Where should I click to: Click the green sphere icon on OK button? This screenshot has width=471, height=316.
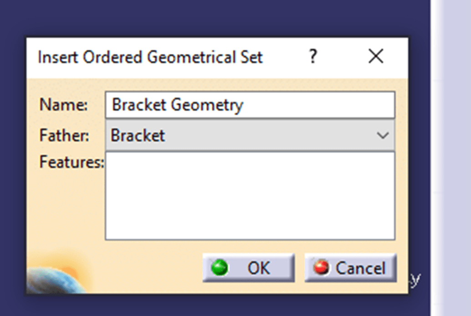[219, 268]
